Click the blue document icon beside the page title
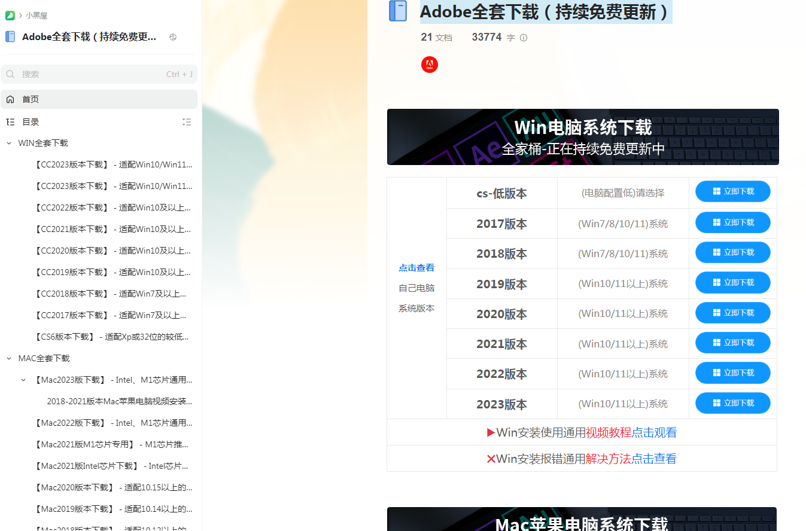This screenshot has height=531, width=806. click(398, 11)
